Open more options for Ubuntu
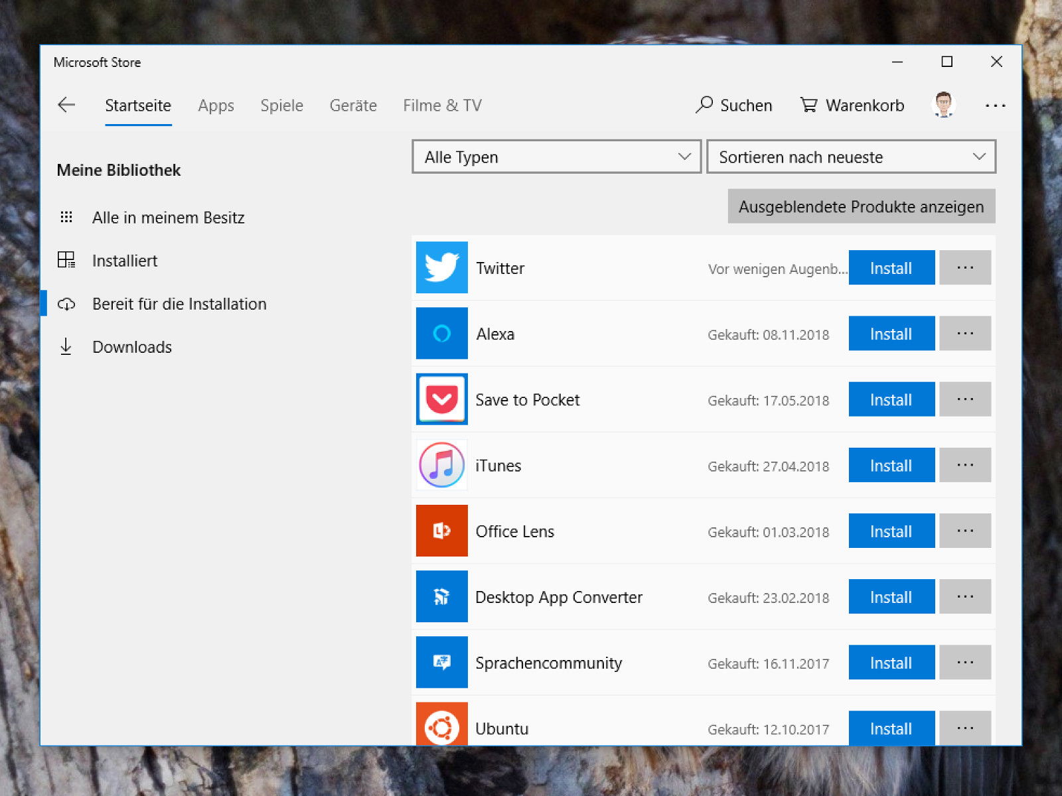This screenshot has width=1062, height=796. [x=966, y=728]
